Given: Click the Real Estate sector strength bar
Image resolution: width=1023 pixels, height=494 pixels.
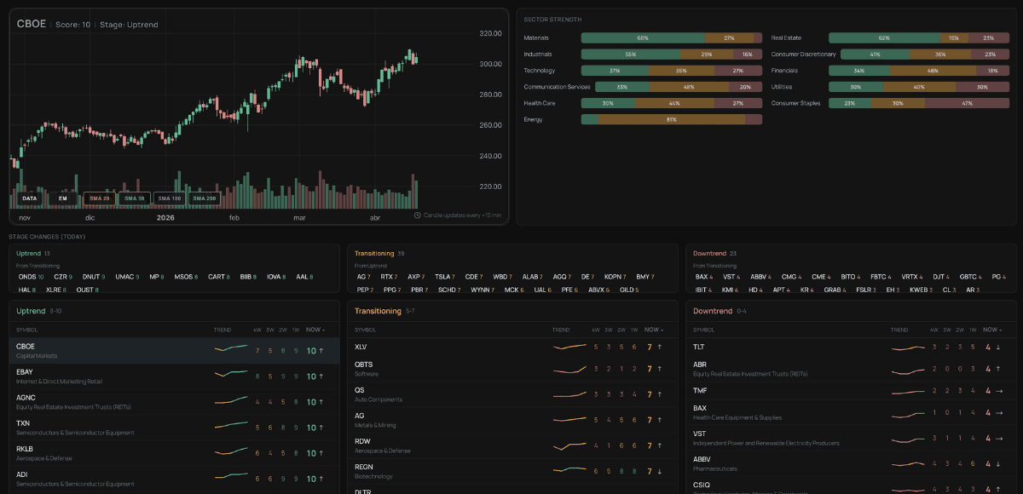Looking at the screenshot, I should pyautogui.click(x=919, y=38).
